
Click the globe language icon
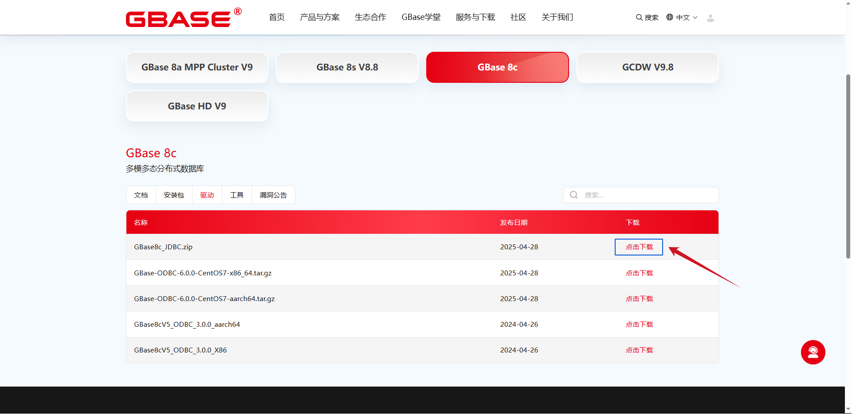pyautogui.click(x=670, y=17)
